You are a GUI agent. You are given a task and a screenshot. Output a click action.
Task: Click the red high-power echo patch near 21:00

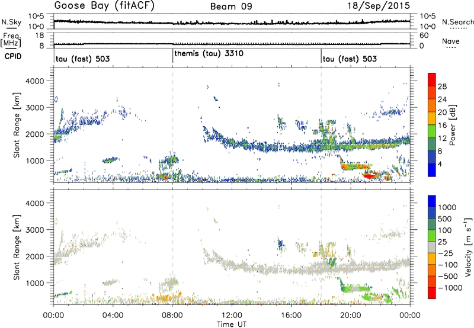click(x=371, y=175)
